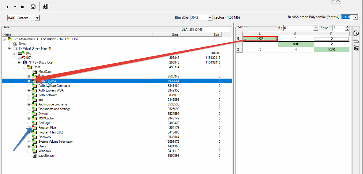
Task: Select the XOR cell in matrix row 2
Action: [332, 50]
